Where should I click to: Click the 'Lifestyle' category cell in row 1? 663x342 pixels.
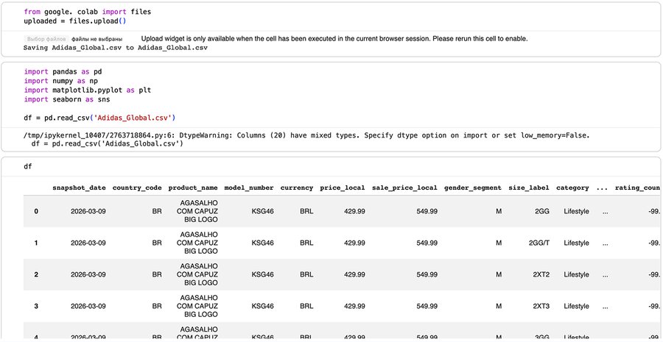click(x=576, y=243)
